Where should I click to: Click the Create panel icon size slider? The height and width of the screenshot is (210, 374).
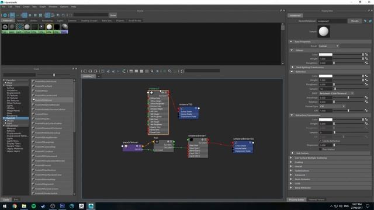(x=54, y=75)
